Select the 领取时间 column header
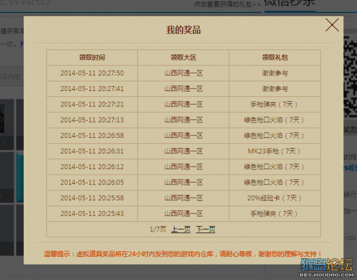 click(92, 57)
